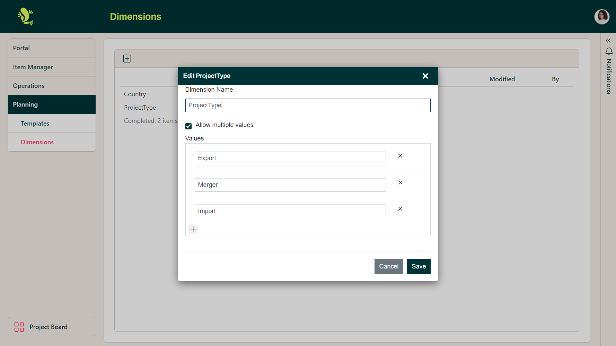616x346 pixels.
Task: Close the Edit ProjectType dialog
Action: 425,76
